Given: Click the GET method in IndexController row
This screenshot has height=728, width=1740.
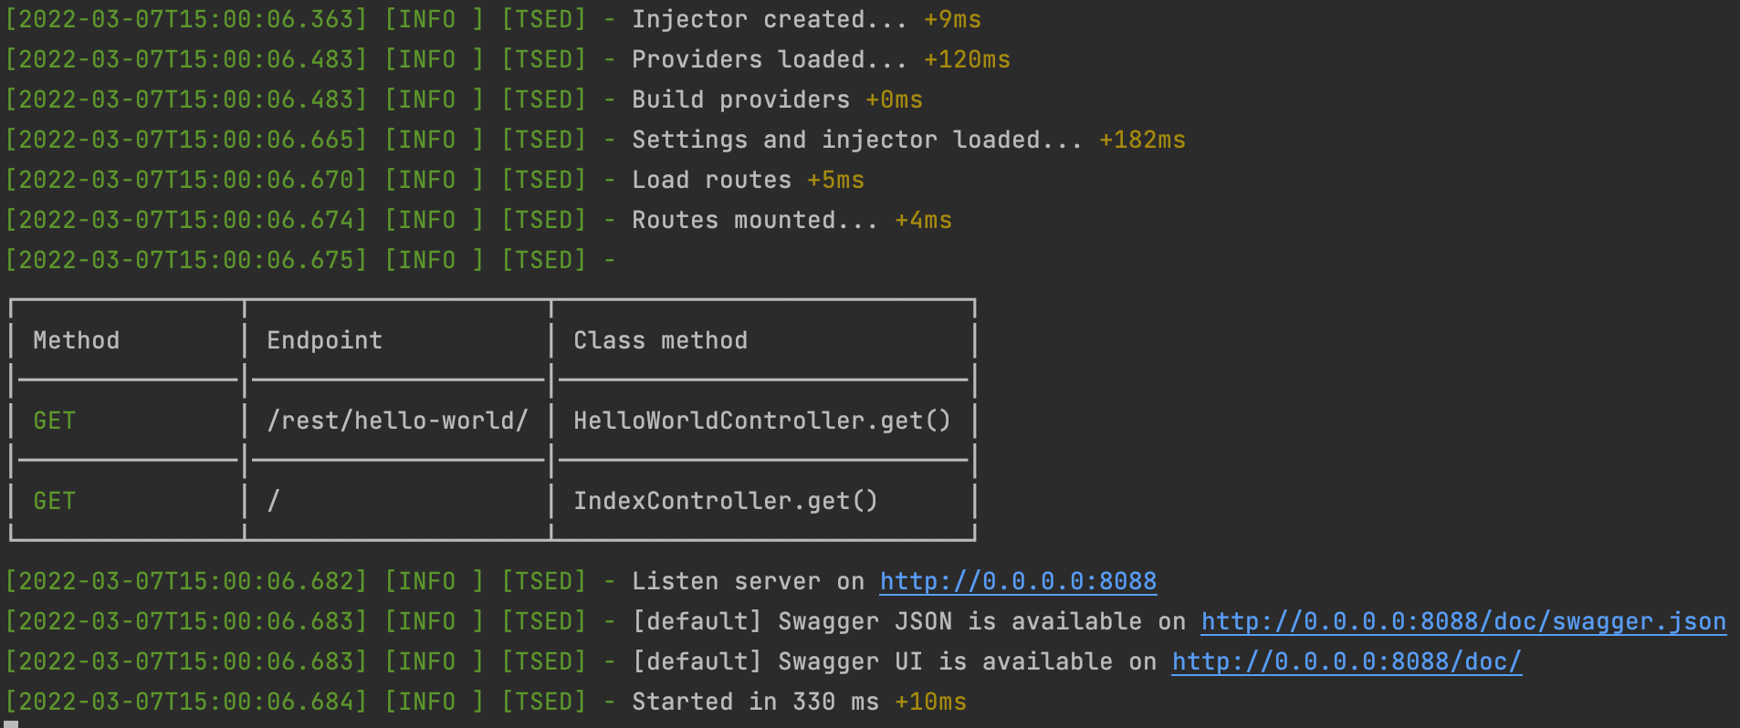Looking at the screenshot, I should click(55, 501).
